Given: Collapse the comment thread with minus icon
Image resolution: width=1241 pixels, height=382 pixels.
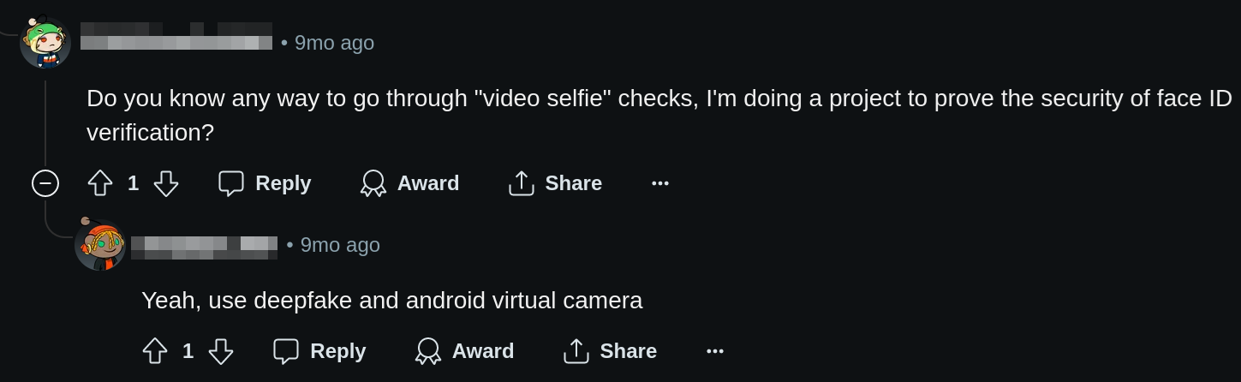Looking at the screenshot, I should click(x=45, y=183).
